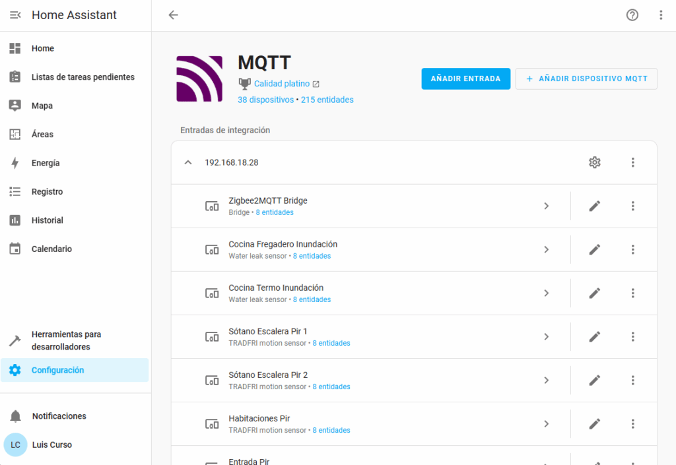The image size is (676, 465).
Task: Open Registro in the sidebar
Action: 75,191
